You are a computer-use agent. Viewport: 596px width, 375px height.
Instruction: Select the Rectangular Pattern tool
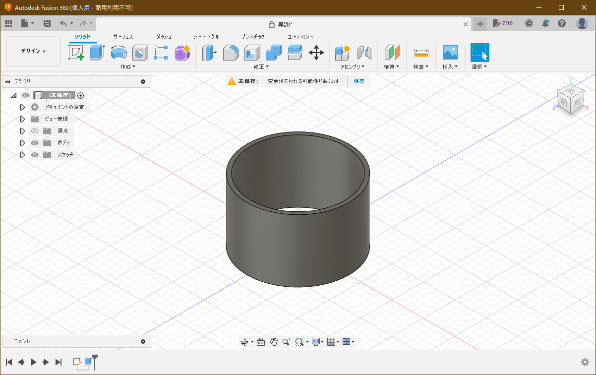click(x=161, y=52)
